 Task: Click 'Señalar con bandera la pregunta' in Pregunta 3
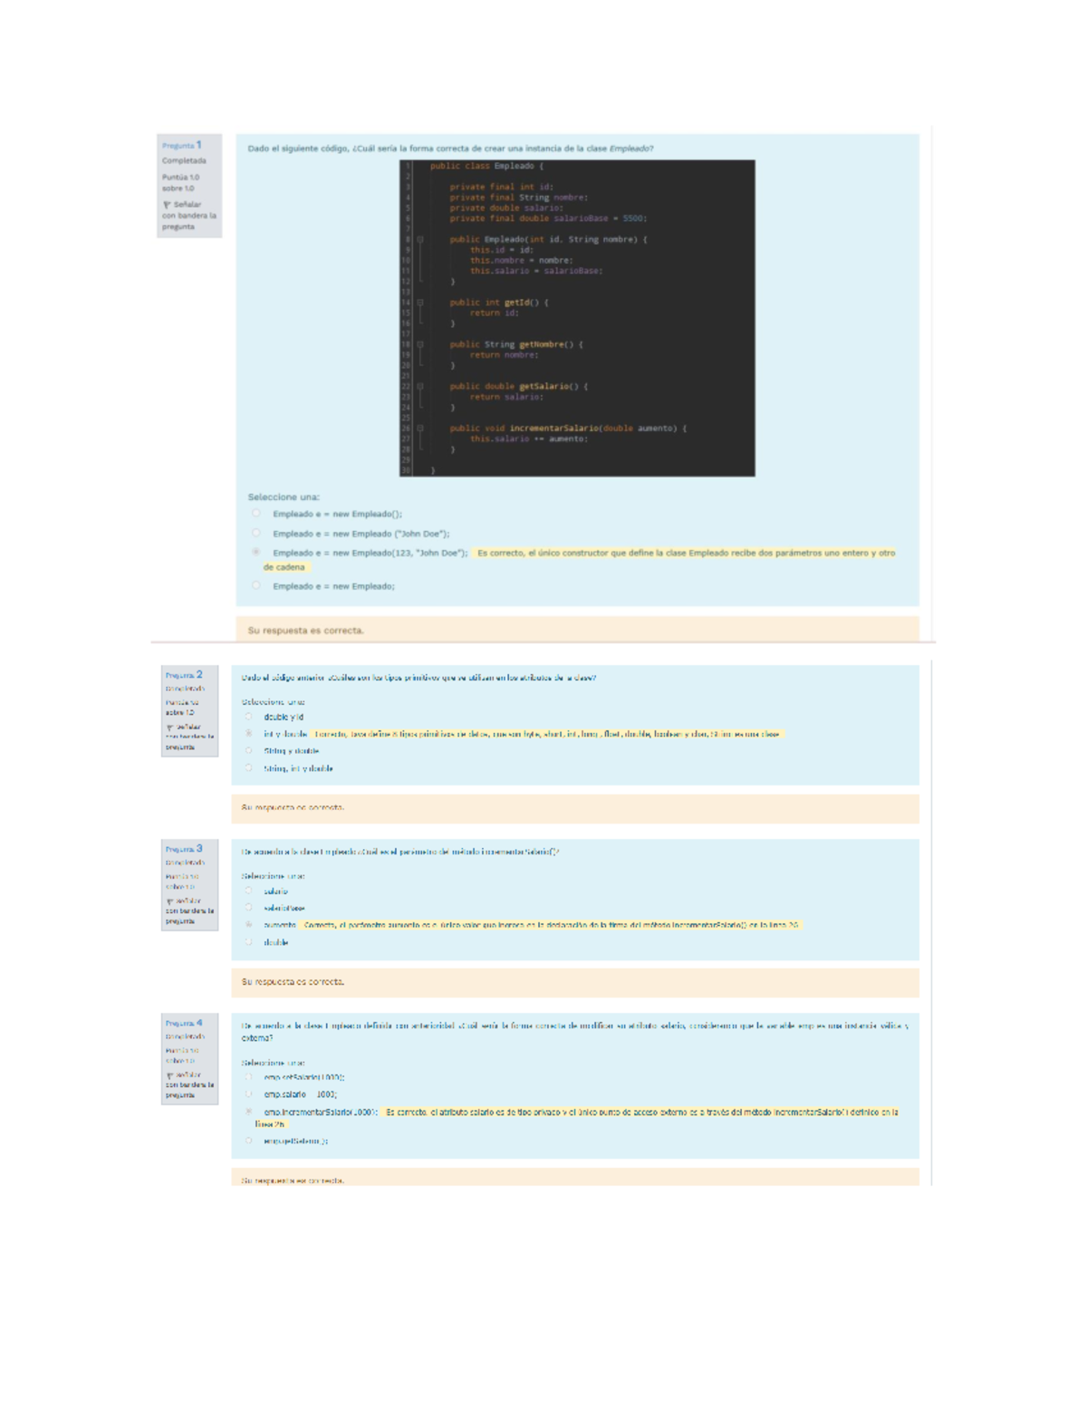pyautogui.click(x=189, y=911)
